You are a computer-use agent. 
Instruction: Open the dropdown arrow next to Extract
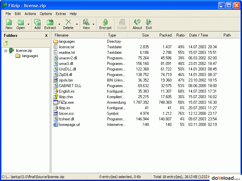[x=59, y=24]
